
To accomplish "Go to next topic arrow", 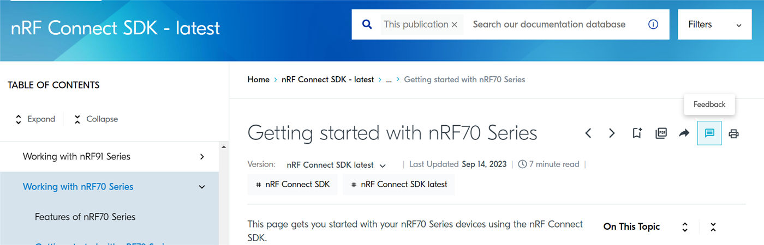I will coord(612,133).
